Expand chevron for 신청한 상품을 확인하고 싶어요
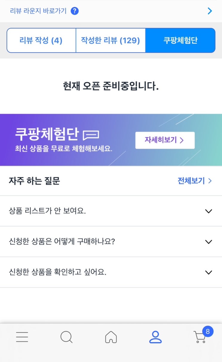Image resolution: width=222 pixels, height=362 pixels. 209,272
